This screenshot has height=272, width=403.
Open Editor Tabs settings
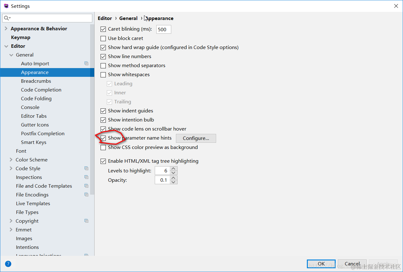pyautogui.click(x=34, y=116)
